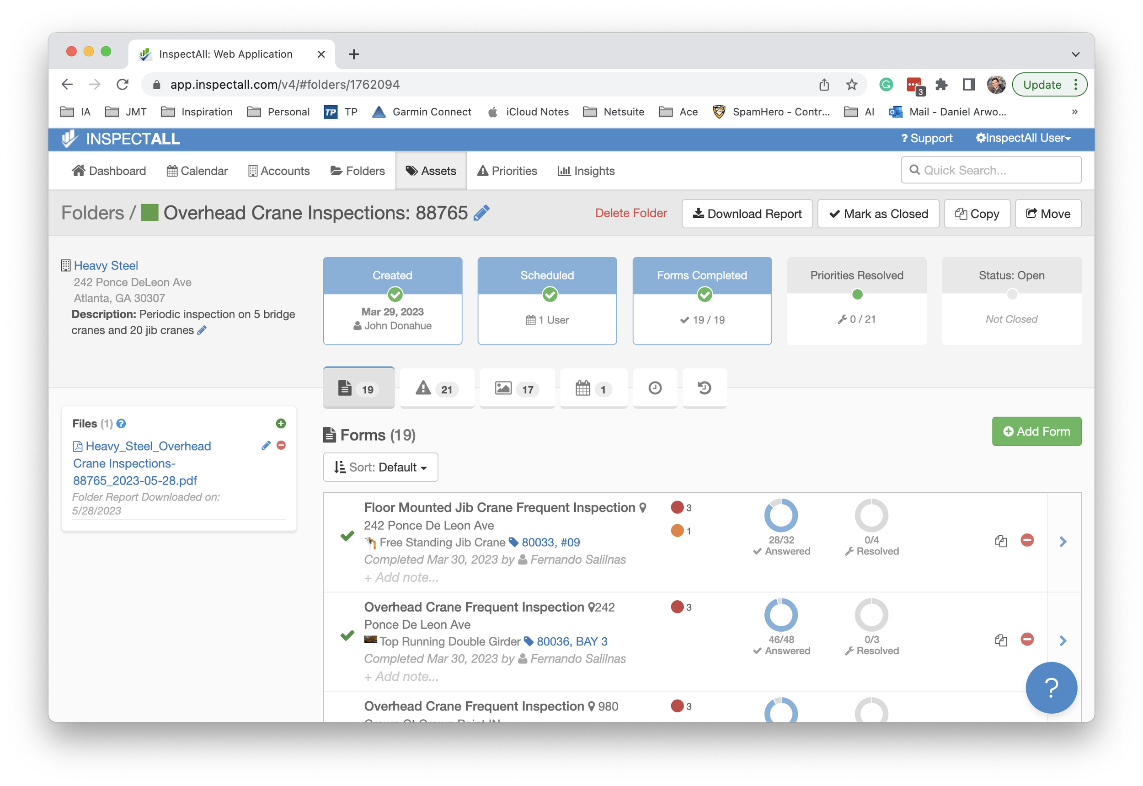
Task: Bookmark this page with the star
Action: [x=852, y=85]
